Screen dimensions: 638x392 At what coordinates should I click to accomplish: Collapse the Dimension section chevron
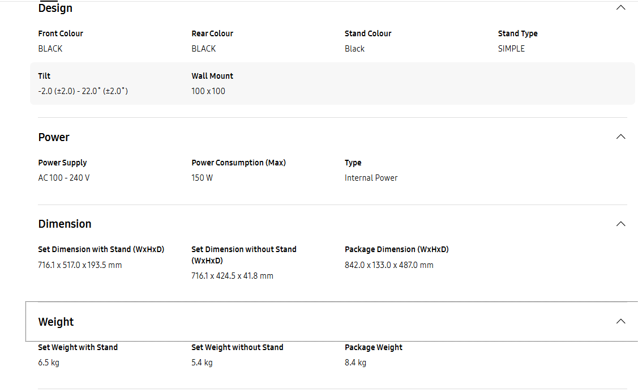point(620,224)
